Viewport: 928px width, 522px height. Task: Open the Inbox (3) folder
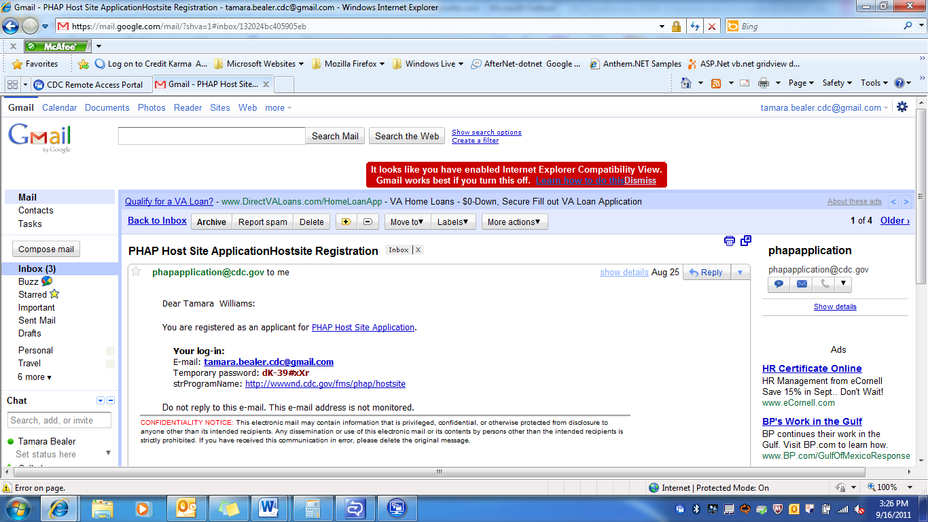pos(37,268)
